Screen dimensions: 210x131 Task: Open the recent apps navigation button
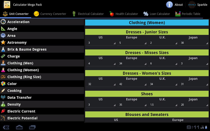click(x=32, y=127)
